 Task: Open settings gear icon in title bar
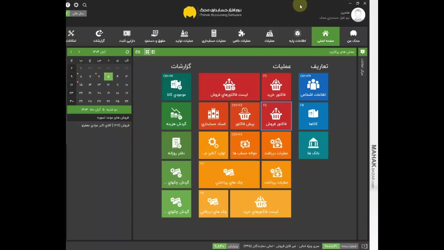(x=76, y=5)
